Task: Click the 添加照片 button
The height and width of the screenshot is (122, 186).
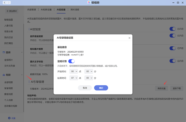Action: [12, 11]
